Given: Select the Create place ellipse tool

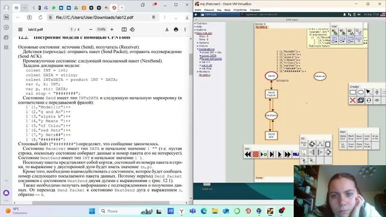Looking at the screenshot, I should (x=361, y=92).
